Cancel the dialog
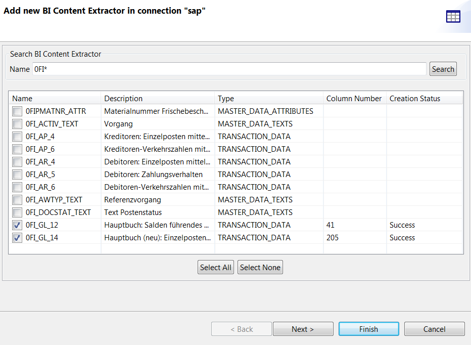This screenshot has height=345, width=471. [x=434, y=328]
